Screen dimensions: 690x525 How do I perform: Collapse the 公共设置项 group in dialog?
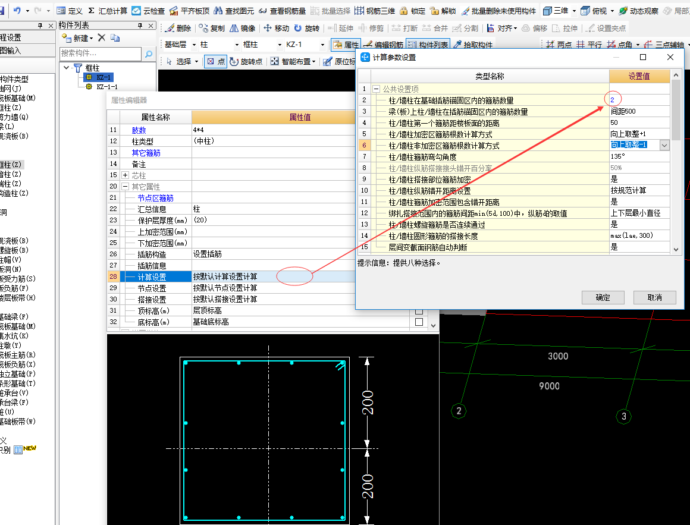pos(377,89)
